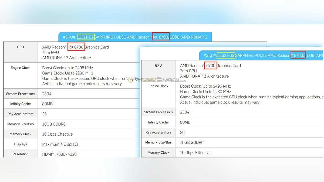
Task: Select the GPU label in the front table
Action: click(x=158, y=65)
